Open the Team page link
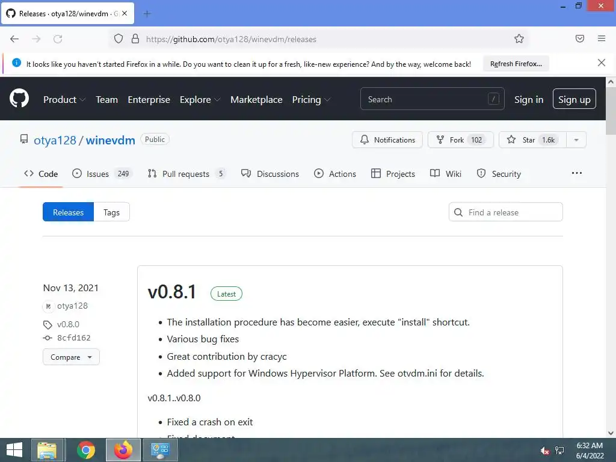 (107, 99)
